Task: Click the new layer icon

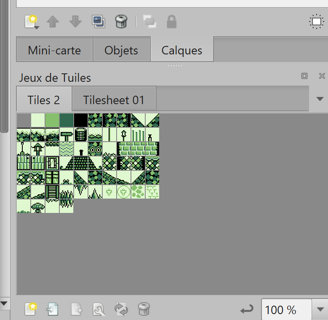Action: click(x=31, y=22)
